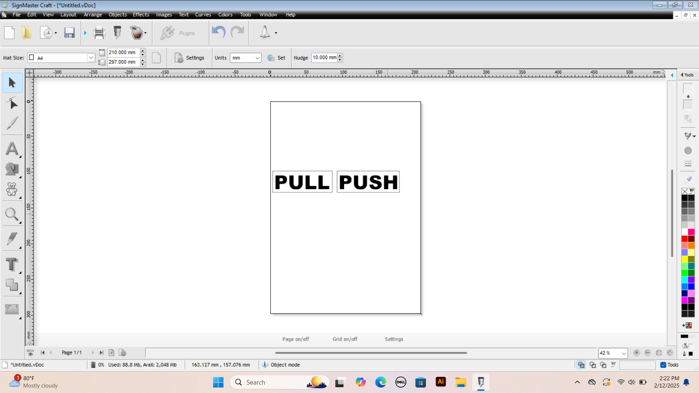Pick the red color swatch
The height and width of the screenshot is (393, 699).
685,239
